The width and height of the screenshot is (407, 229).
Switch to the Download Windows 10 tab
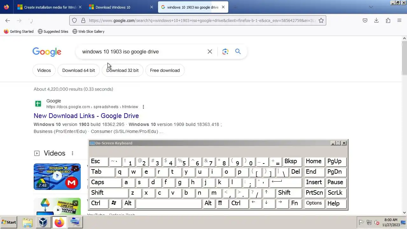121,7
